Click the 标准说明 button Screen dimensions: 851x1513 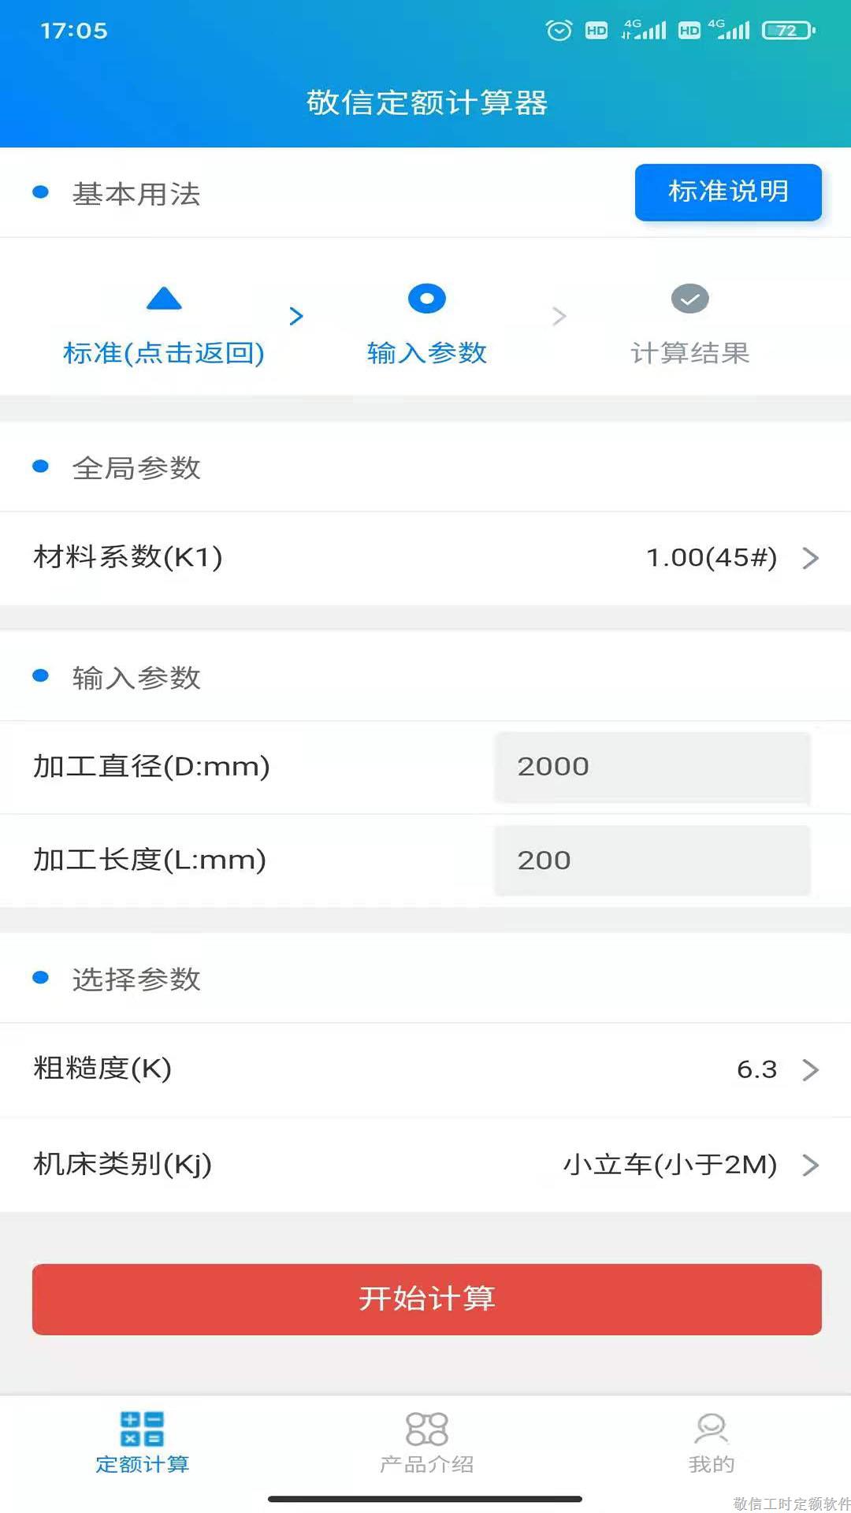click(728, 191)
